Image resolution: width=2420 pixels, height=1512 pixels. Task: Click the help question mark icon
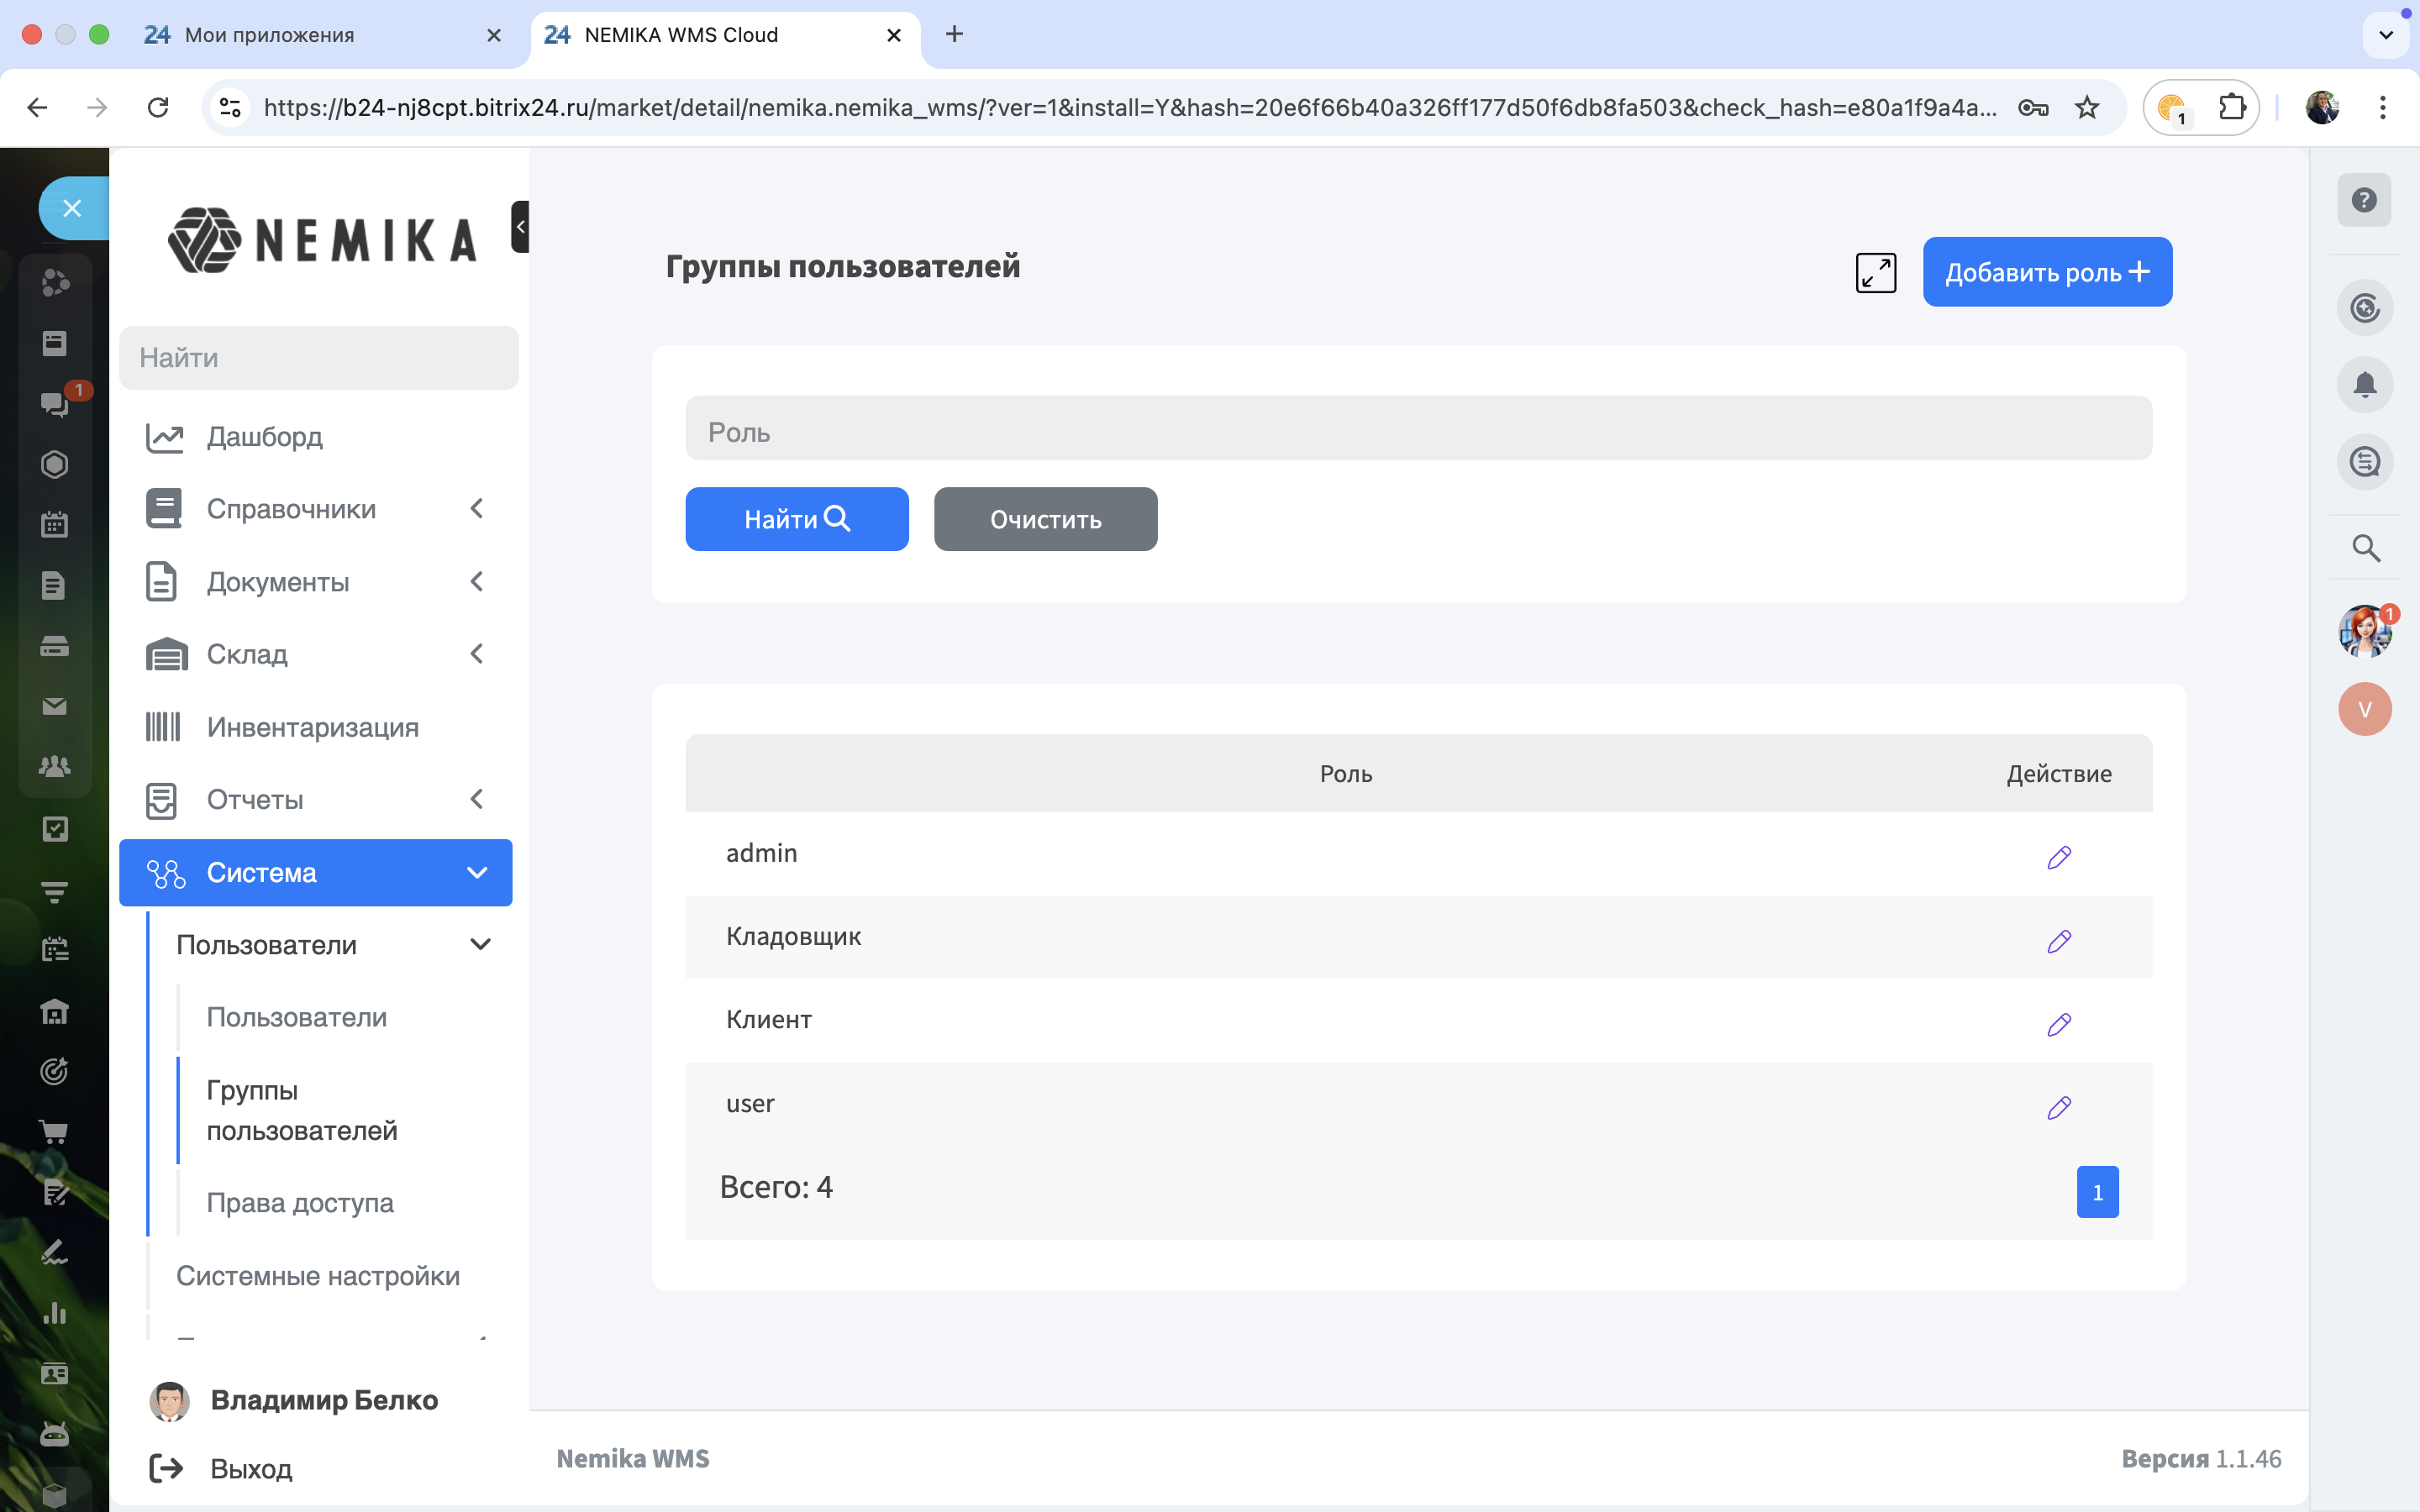tap(2364, 200)
